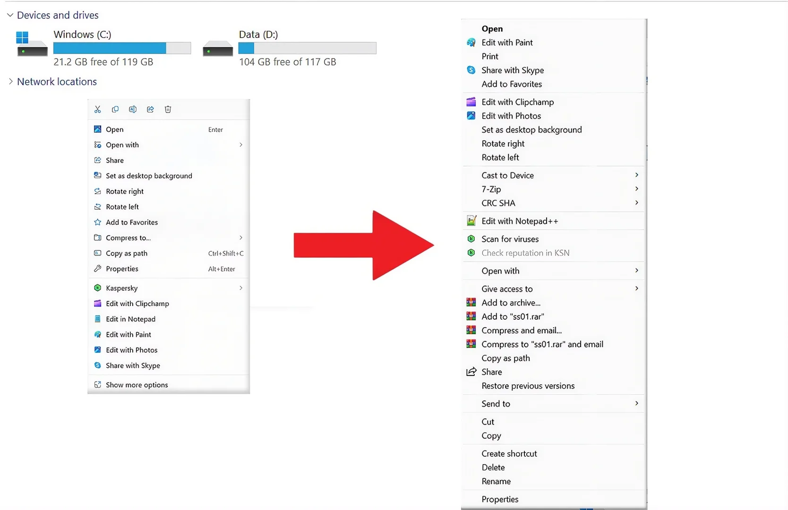Viewport: 788px width, 510px height.
Task: Select Compress to "ss01.rar" and email
Action: 554,344
